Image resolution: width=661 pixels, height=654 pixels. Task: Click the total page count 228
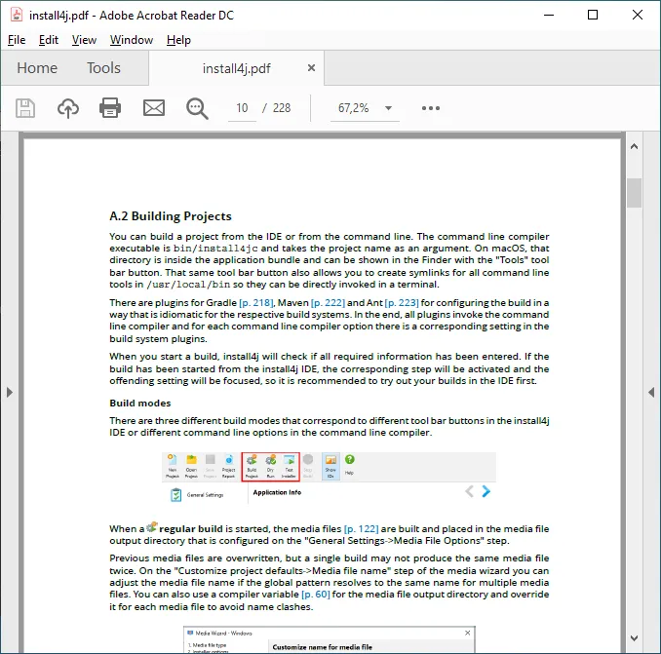tap(282, 108)
